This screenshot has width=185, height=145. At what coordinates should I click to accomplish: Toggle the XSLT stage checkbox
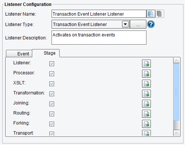pos(52,84)
